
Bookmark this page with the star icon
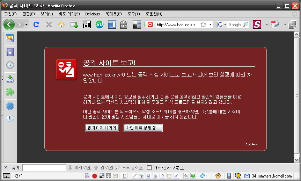(x=203, y=24)
